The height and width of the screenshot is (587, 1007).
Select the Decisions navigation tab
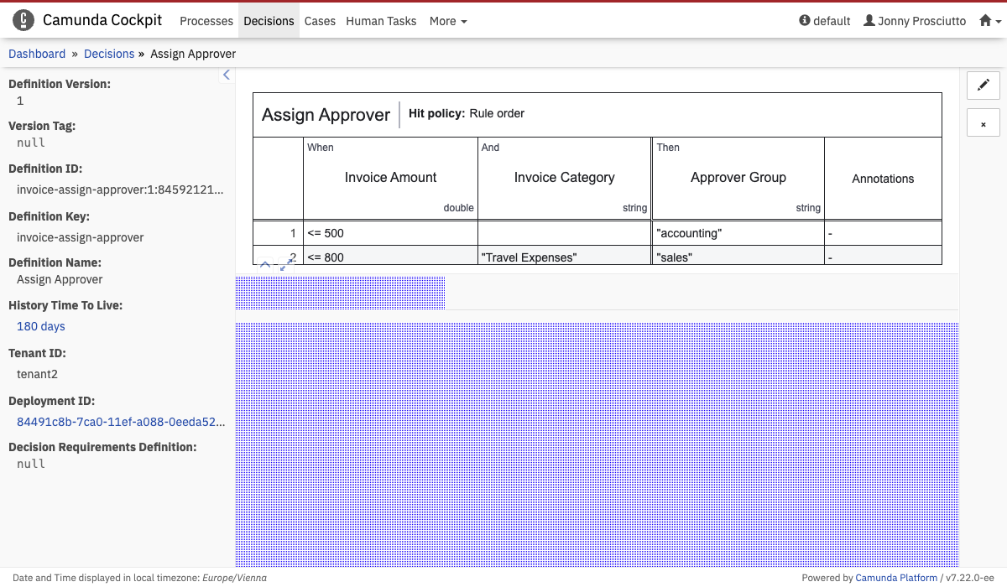[x=269, y=21]
